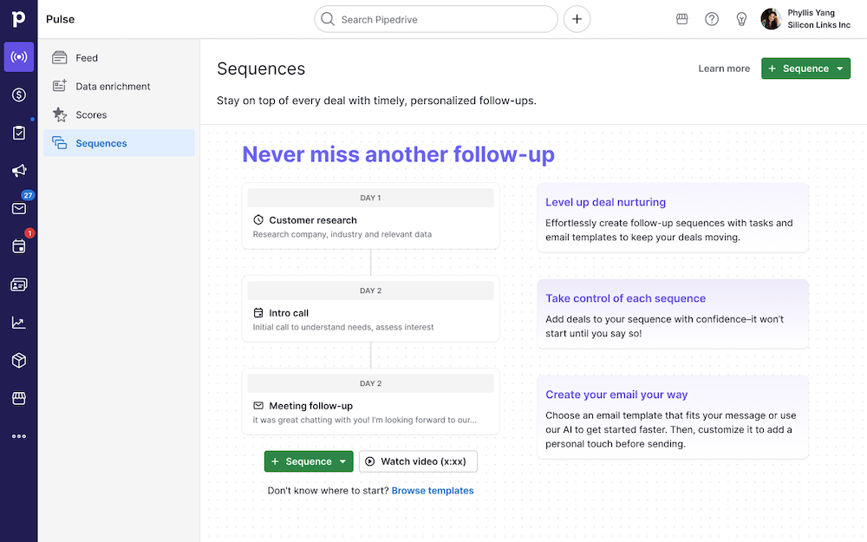Click the Intro call step card
Image resolution: width=867 pixels, height=542 pixels.
pos(370,309)
